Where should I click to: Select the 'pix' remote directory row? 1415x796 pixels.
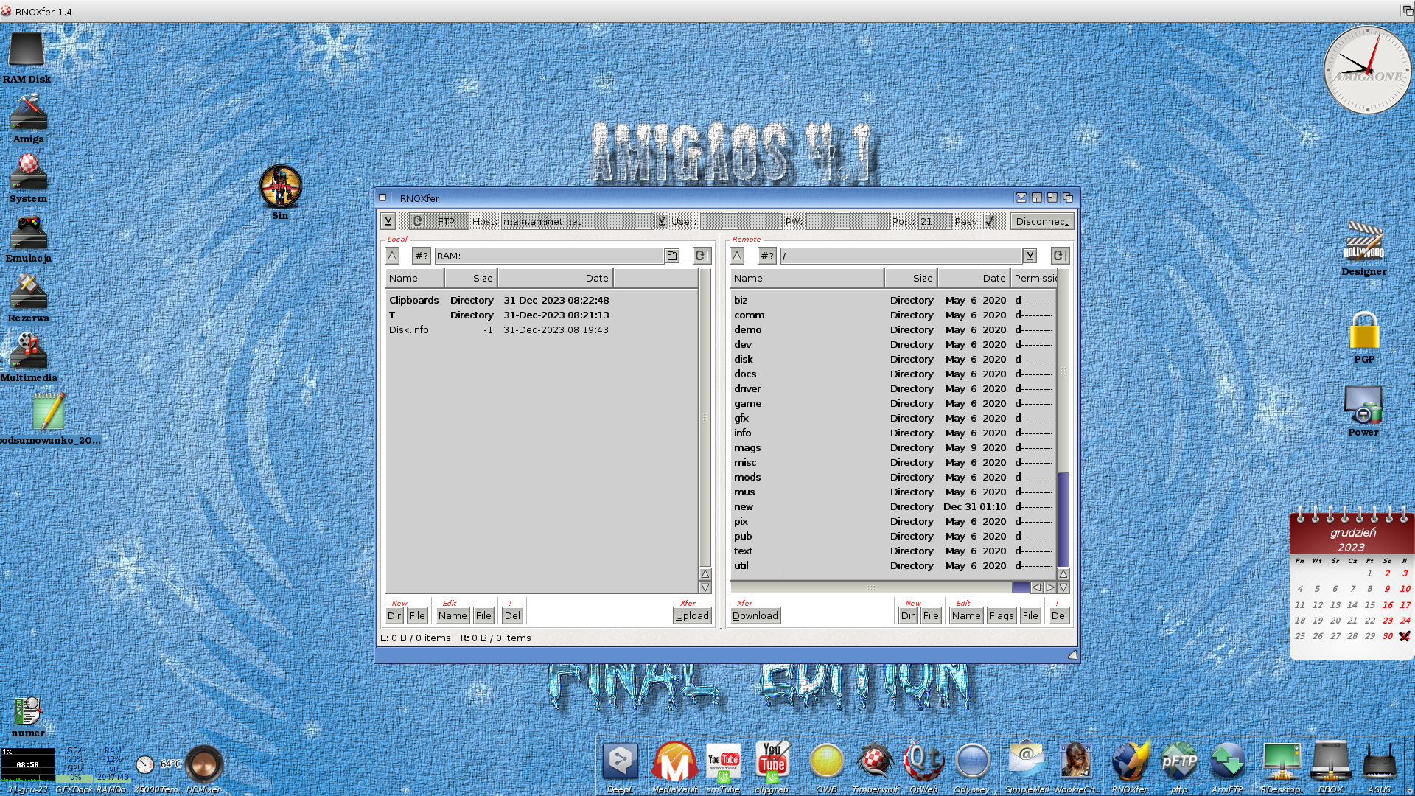[x=893, y=521]
